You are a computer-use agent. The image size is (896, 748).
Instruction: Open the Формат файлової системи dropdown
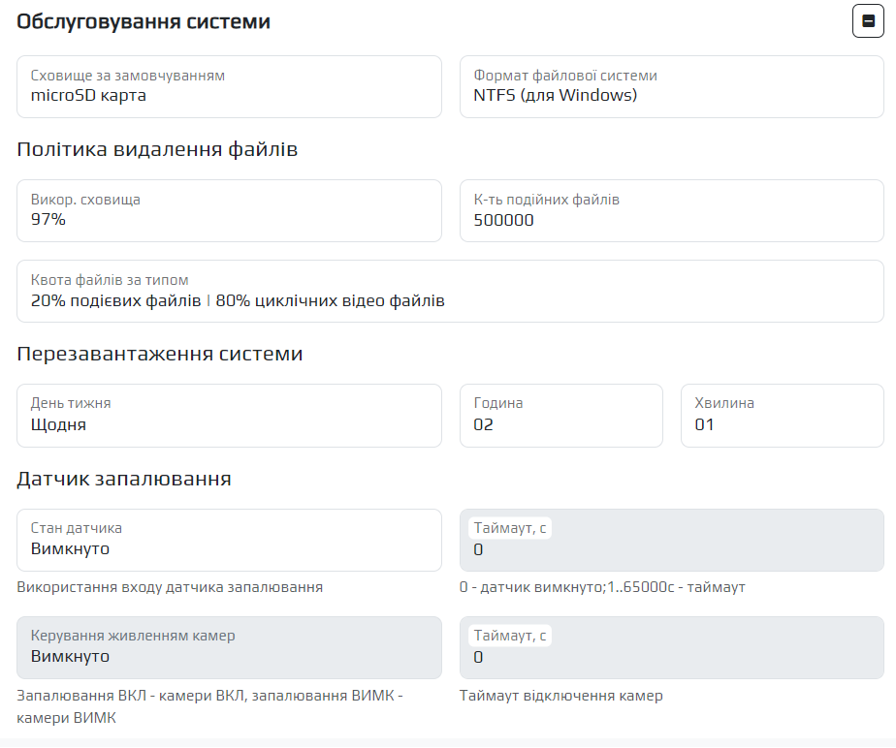[x=671, y=87]
